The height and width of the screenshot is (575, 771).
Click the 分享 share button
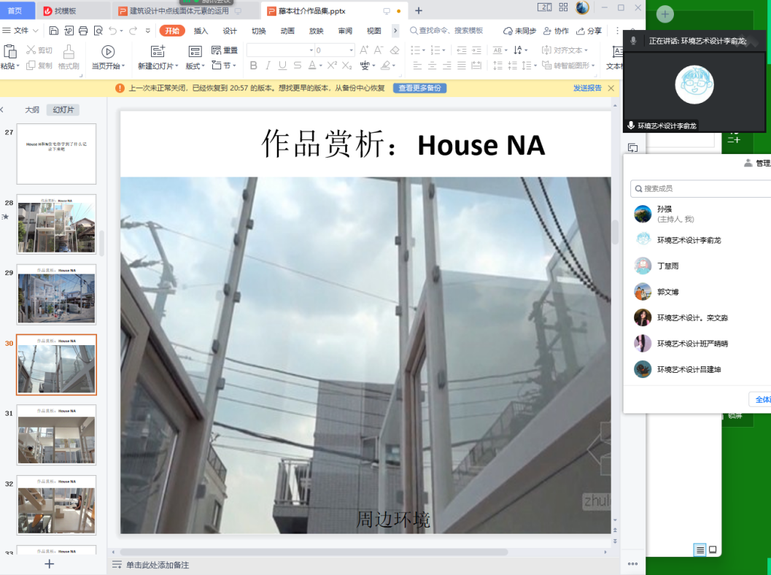(589, 31)
